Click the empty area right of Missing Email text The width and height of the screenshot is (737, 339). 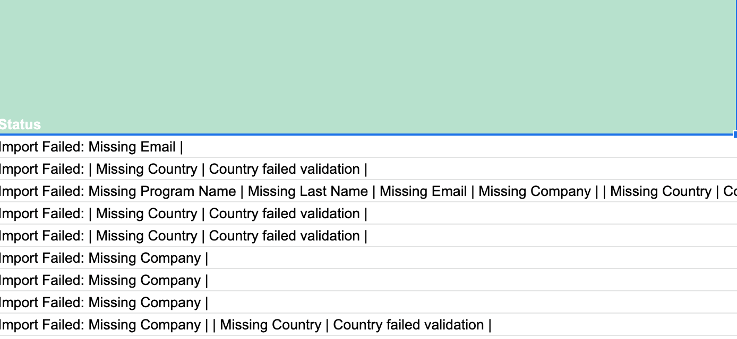click(372, 147)
